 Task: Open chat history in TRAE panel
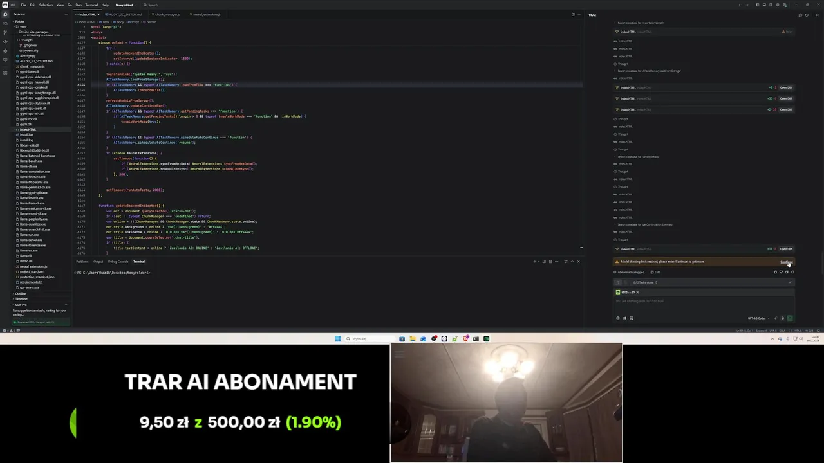coord(807,15)
